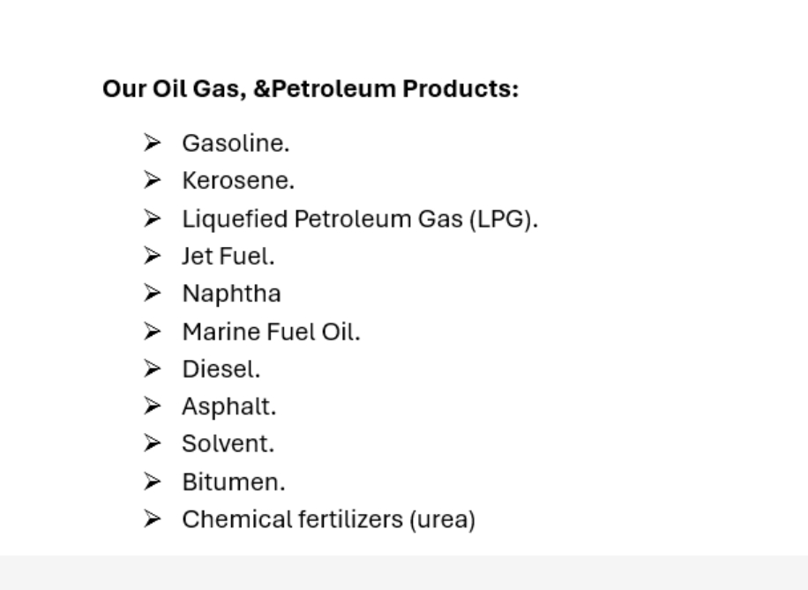Click the Liquefied Petroleum Gas (LPG) line
This screenshot has height=590, width=808.
tap(360, 219)
